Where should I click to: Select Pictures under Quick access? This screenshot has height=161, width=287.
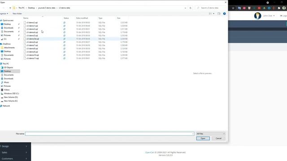(x=7, y=35)
